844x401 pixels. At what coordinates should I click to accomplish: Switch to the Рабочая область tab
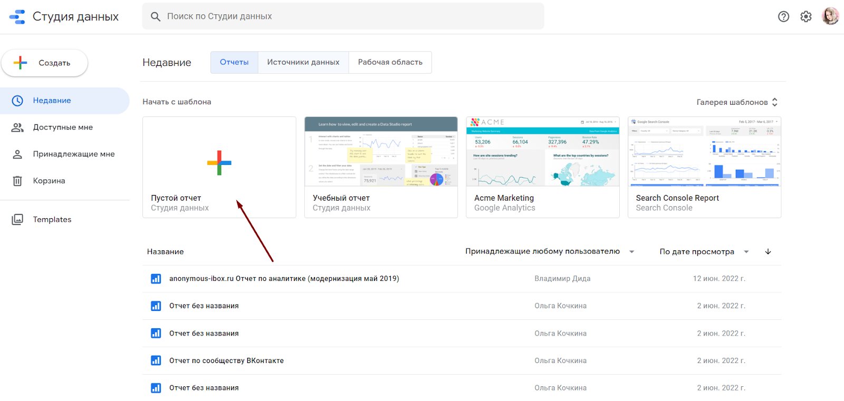pos(390,62)
